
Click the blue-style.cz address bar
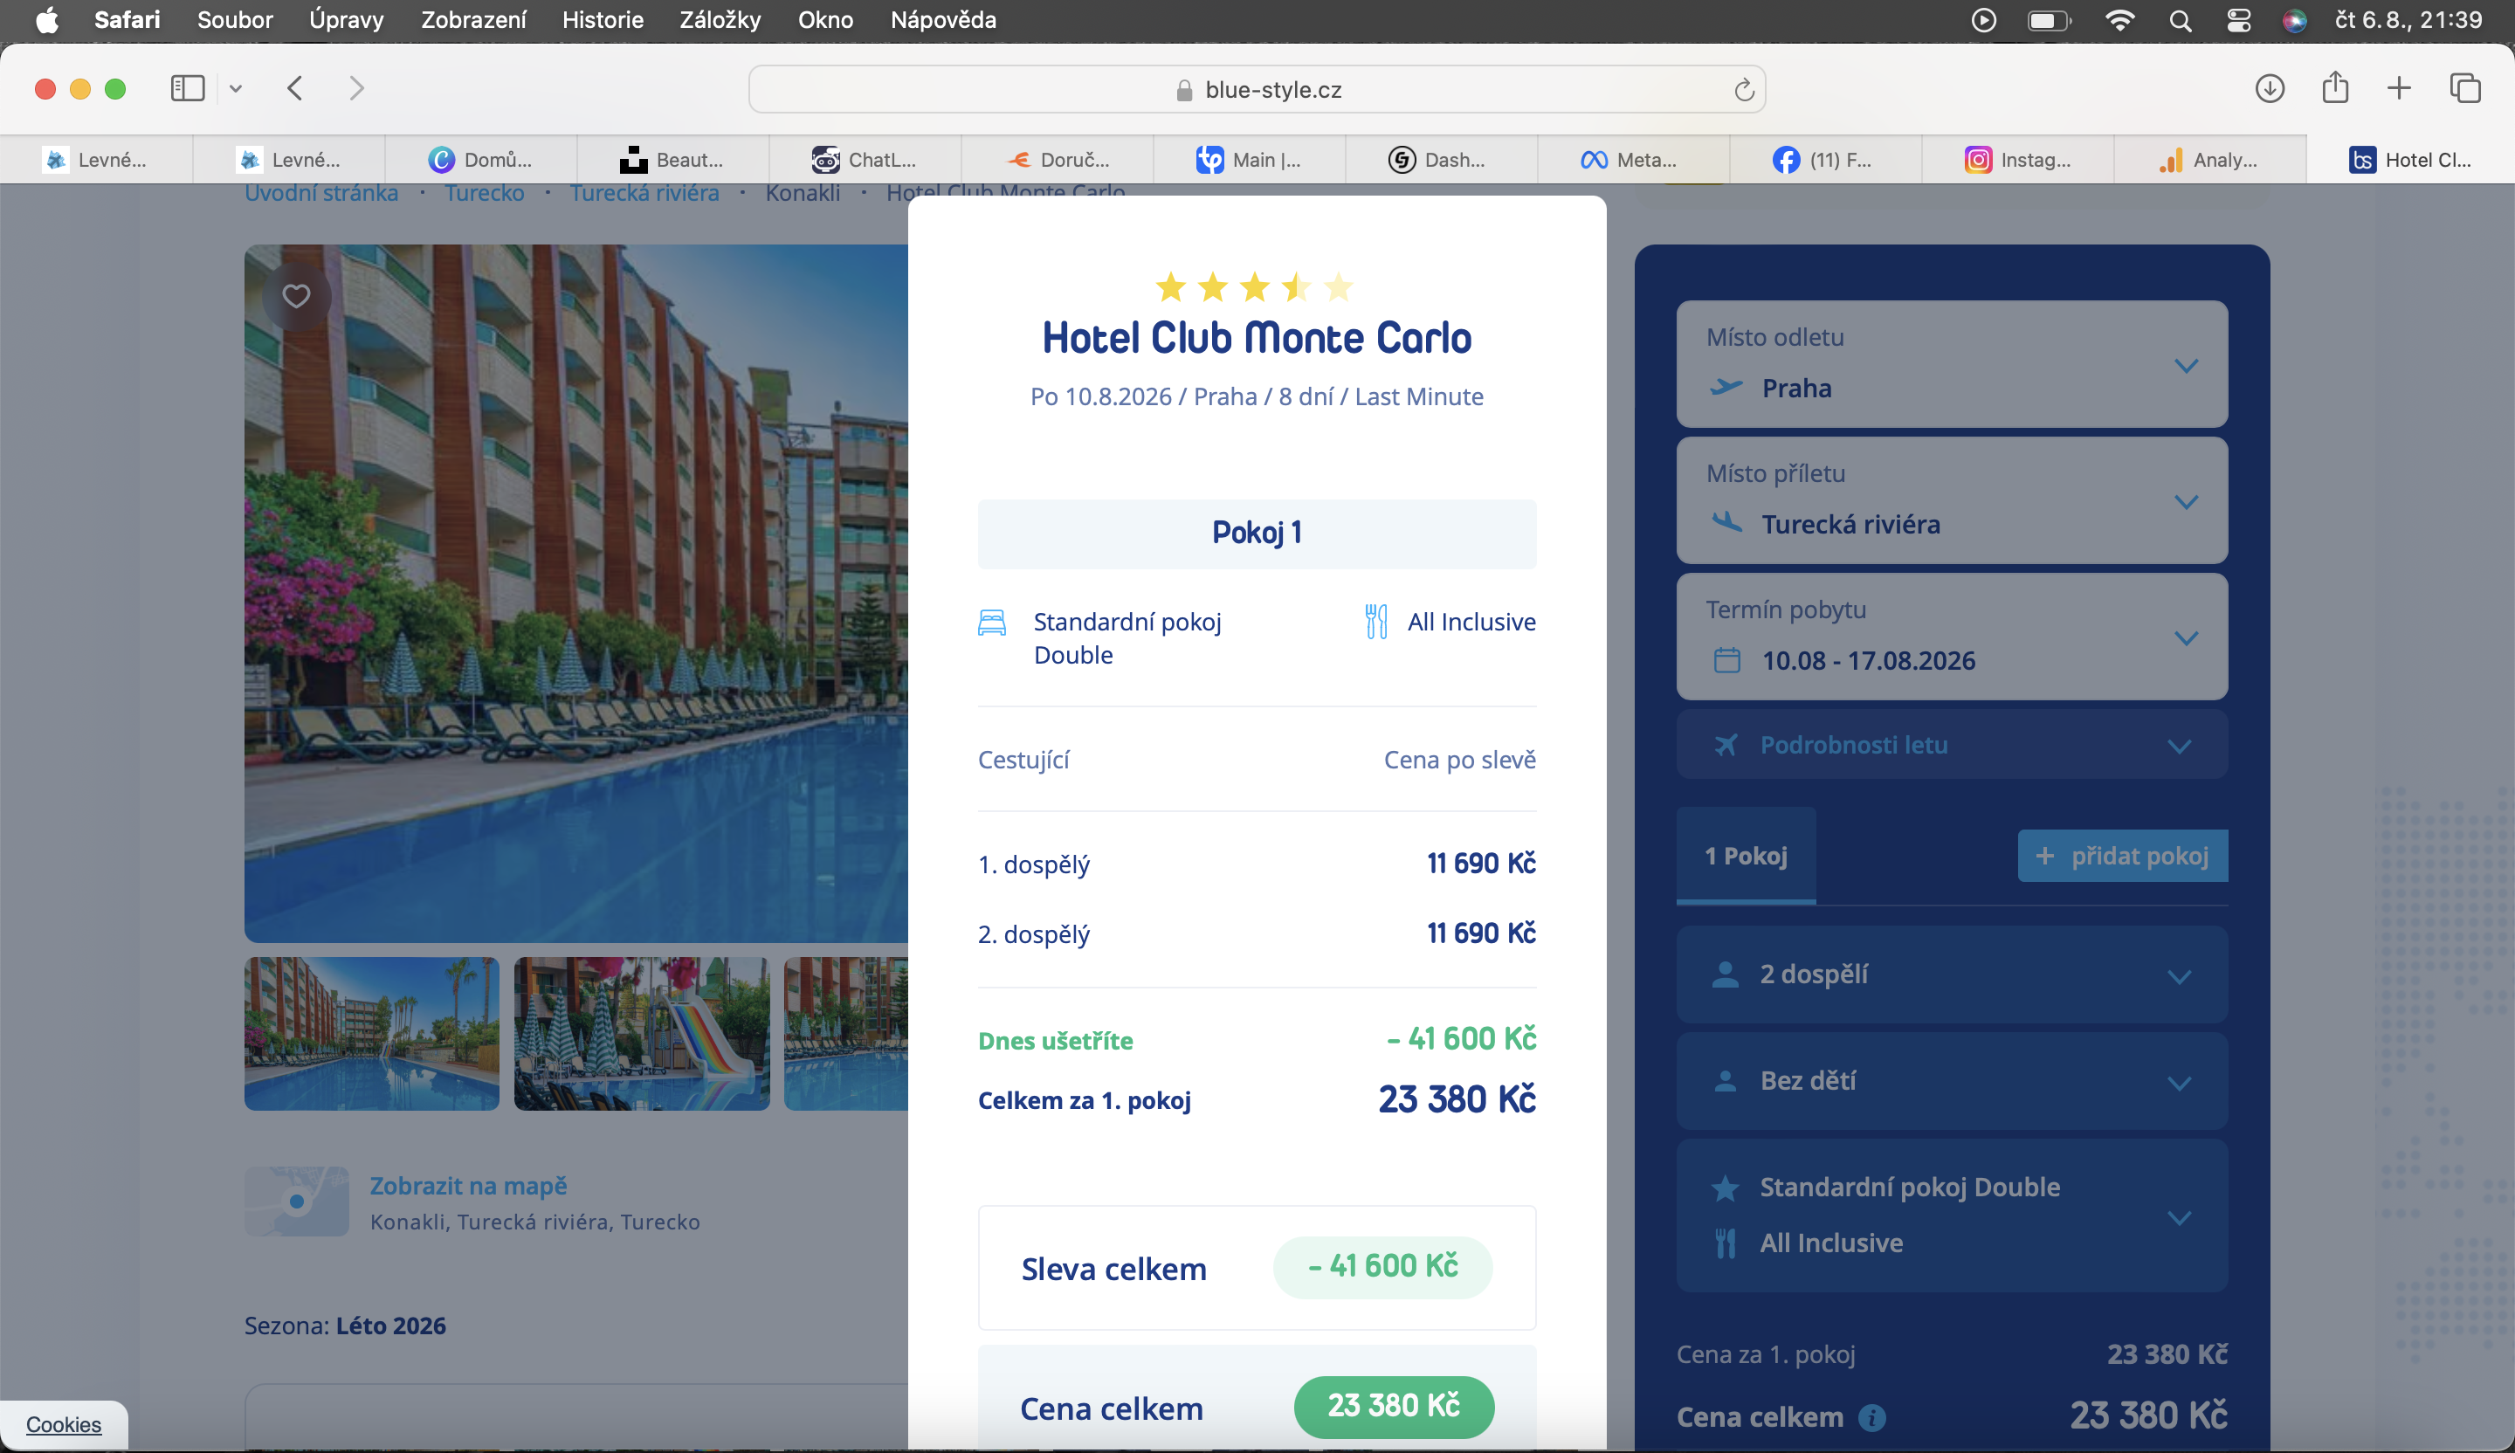pyautogui.click(x=1257, y=90)
